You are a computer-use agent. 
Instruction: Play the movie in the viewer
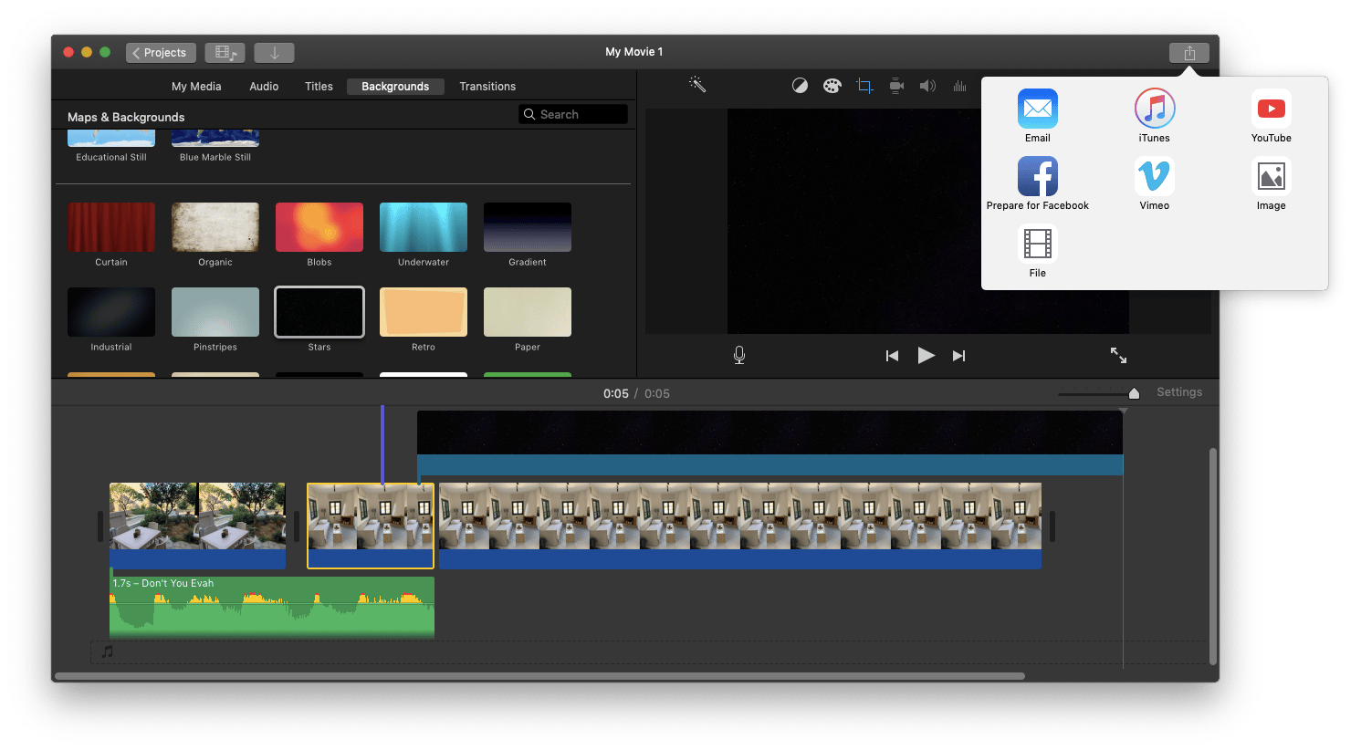click(926, 355)
